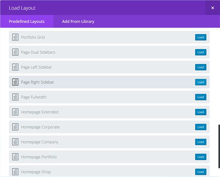Viewport: 220px width, 177px height.
Task: Click the Homepage Company document icon
Action: (15, 142)
